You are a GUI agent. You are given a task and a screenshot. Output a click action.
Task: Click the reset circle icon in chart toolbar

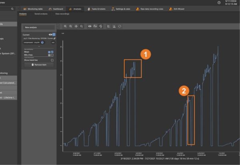[120, 26]
